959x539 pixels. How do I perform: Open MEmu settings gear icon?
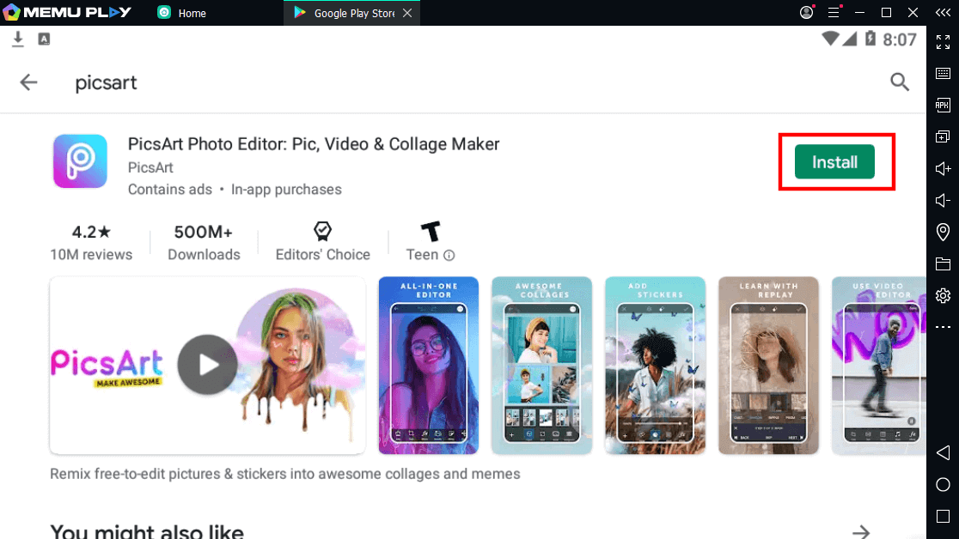tap(943, 296)
